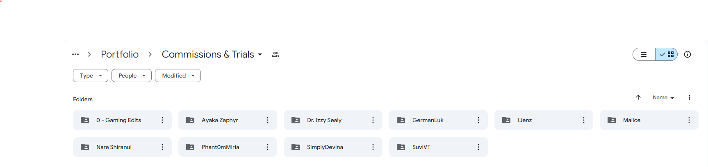Screen dimensions: 708x167
Task: Expand the People filter dropdown
Action: point(132,76)
